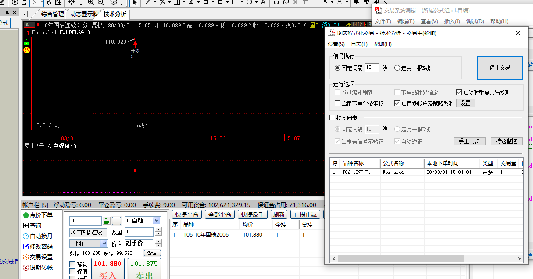Click the zoom in magnifier icon
The height and width of the screenshot is (279, 533).
(x=91, y=2)
